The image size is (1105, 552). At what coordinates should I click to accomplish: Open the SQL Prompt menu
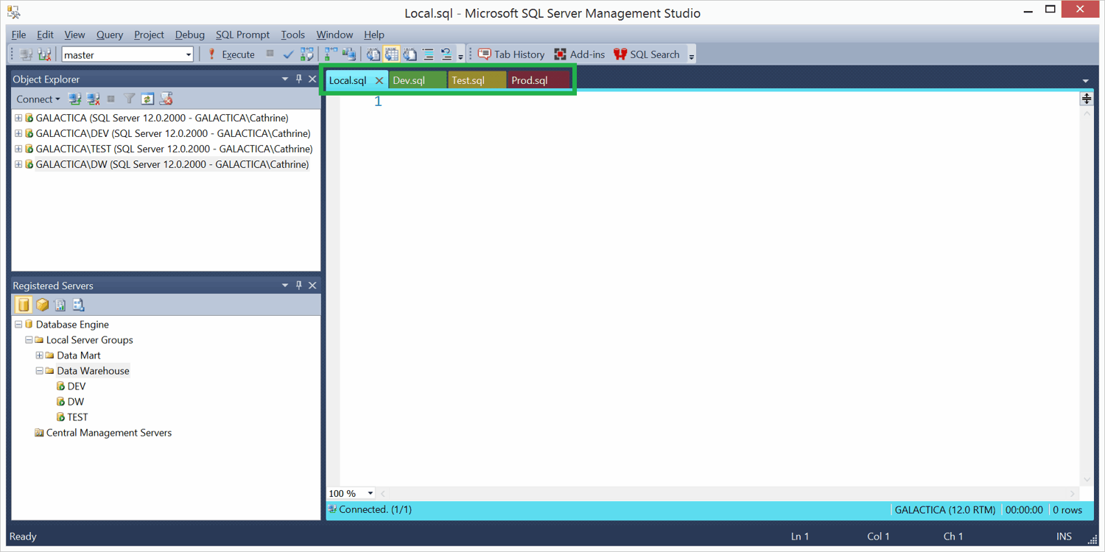click(x=242, y=35)
